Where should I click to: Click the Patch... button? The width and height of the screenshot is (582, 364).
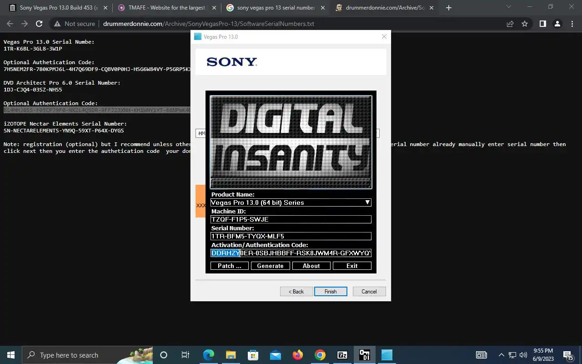(229, 266)
